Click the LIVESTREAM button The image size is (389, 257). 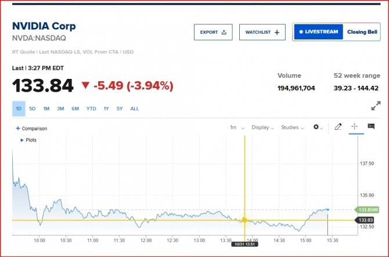click(319, 32)
